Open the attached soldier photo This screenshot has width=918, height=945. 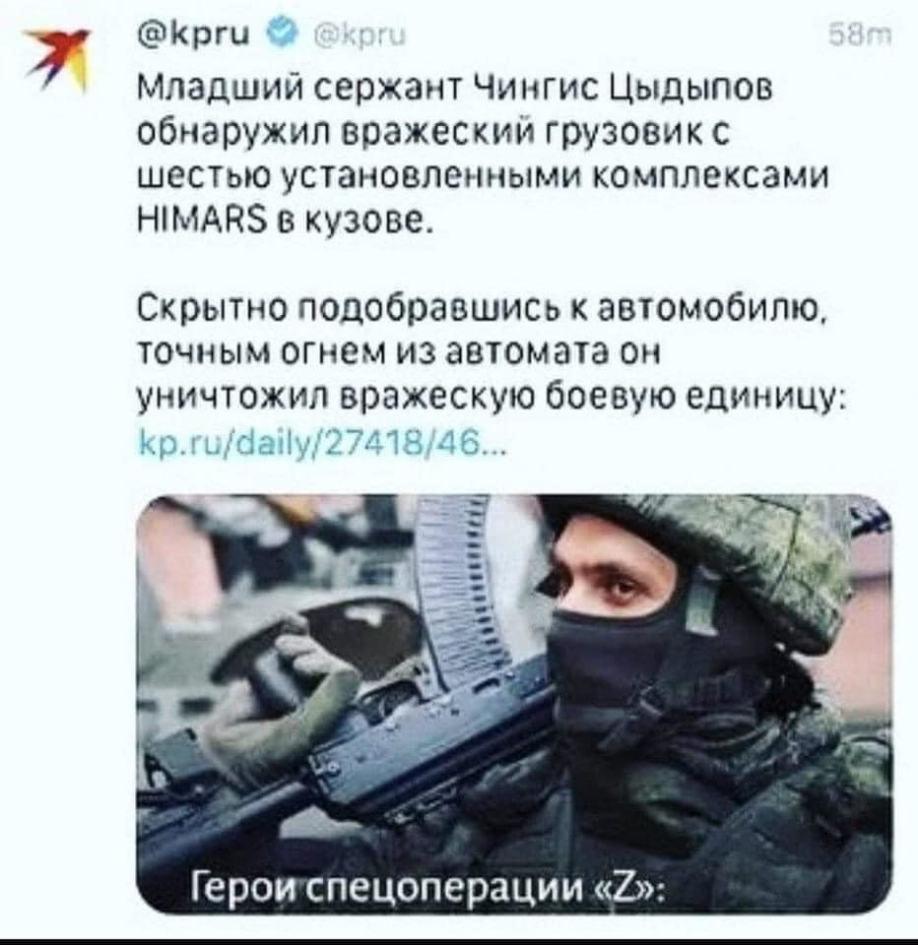click(514, 704)
